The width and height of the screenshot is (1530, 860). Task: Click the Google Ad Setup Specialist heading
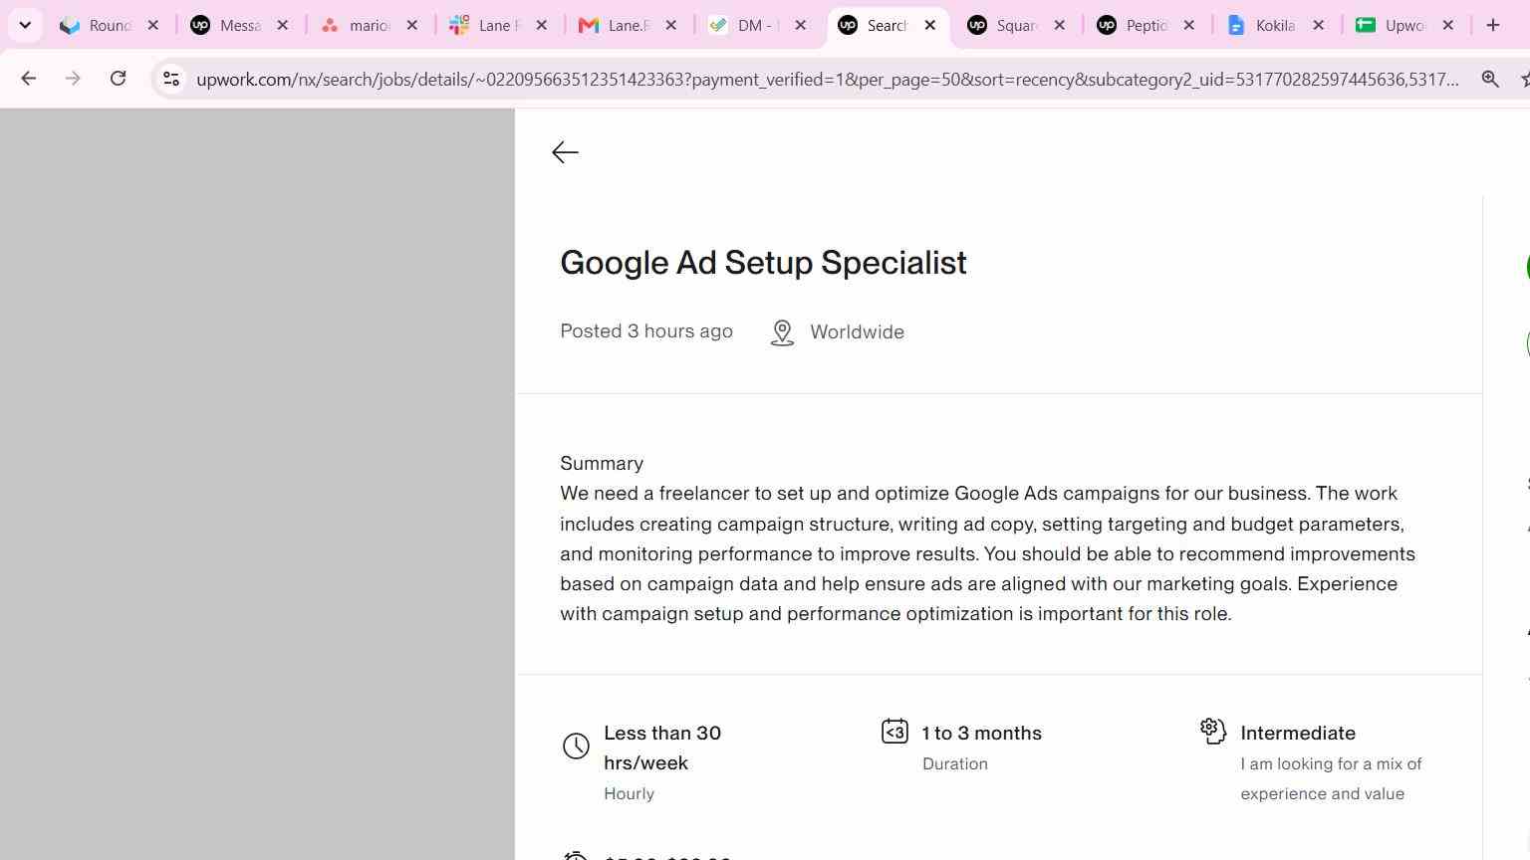coord(763,263)
